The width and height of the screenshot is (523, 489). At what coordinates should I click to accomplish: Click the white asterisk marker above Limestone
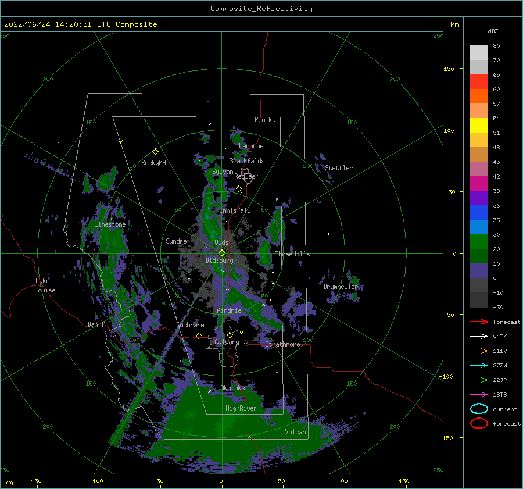pyautogui.click(x=110, y=219)
